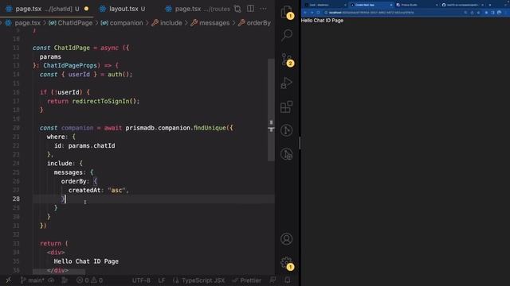Open errors and warnings count in status bar
Screen dimensions: 510x286
pos(90,280)
